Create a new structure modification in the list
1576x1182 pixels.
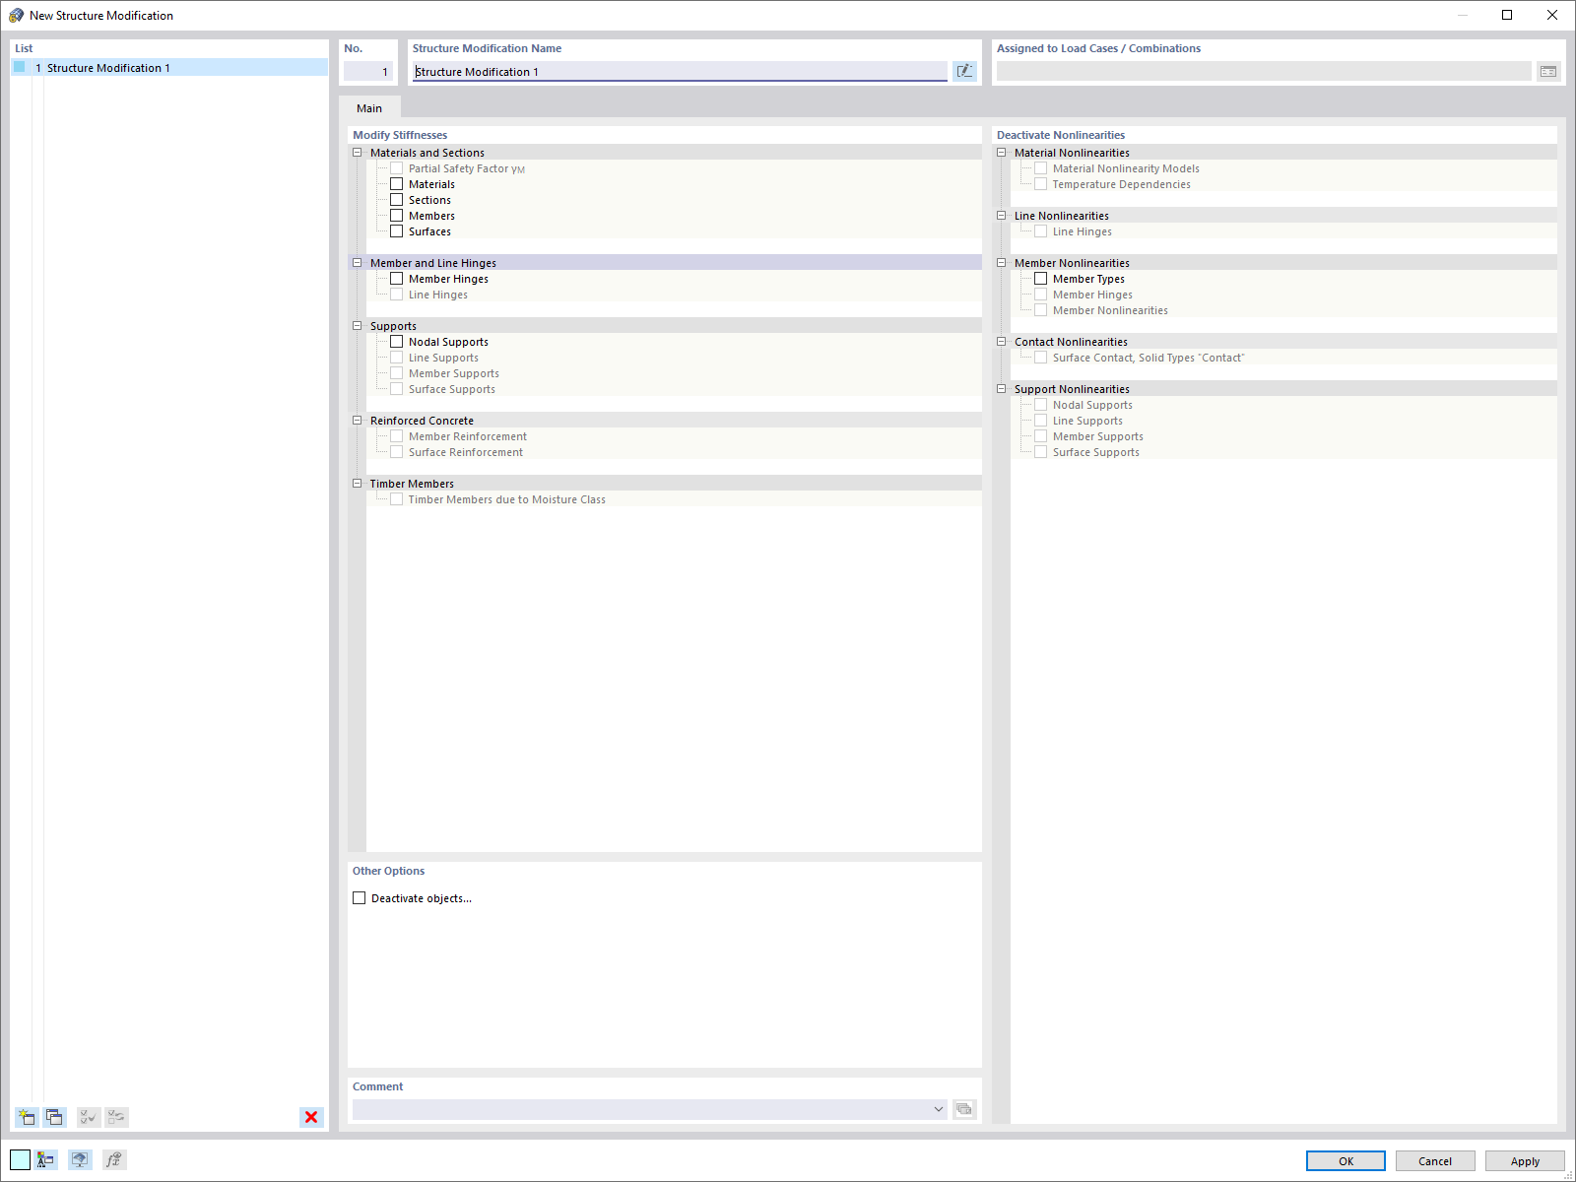point(27,1117)
